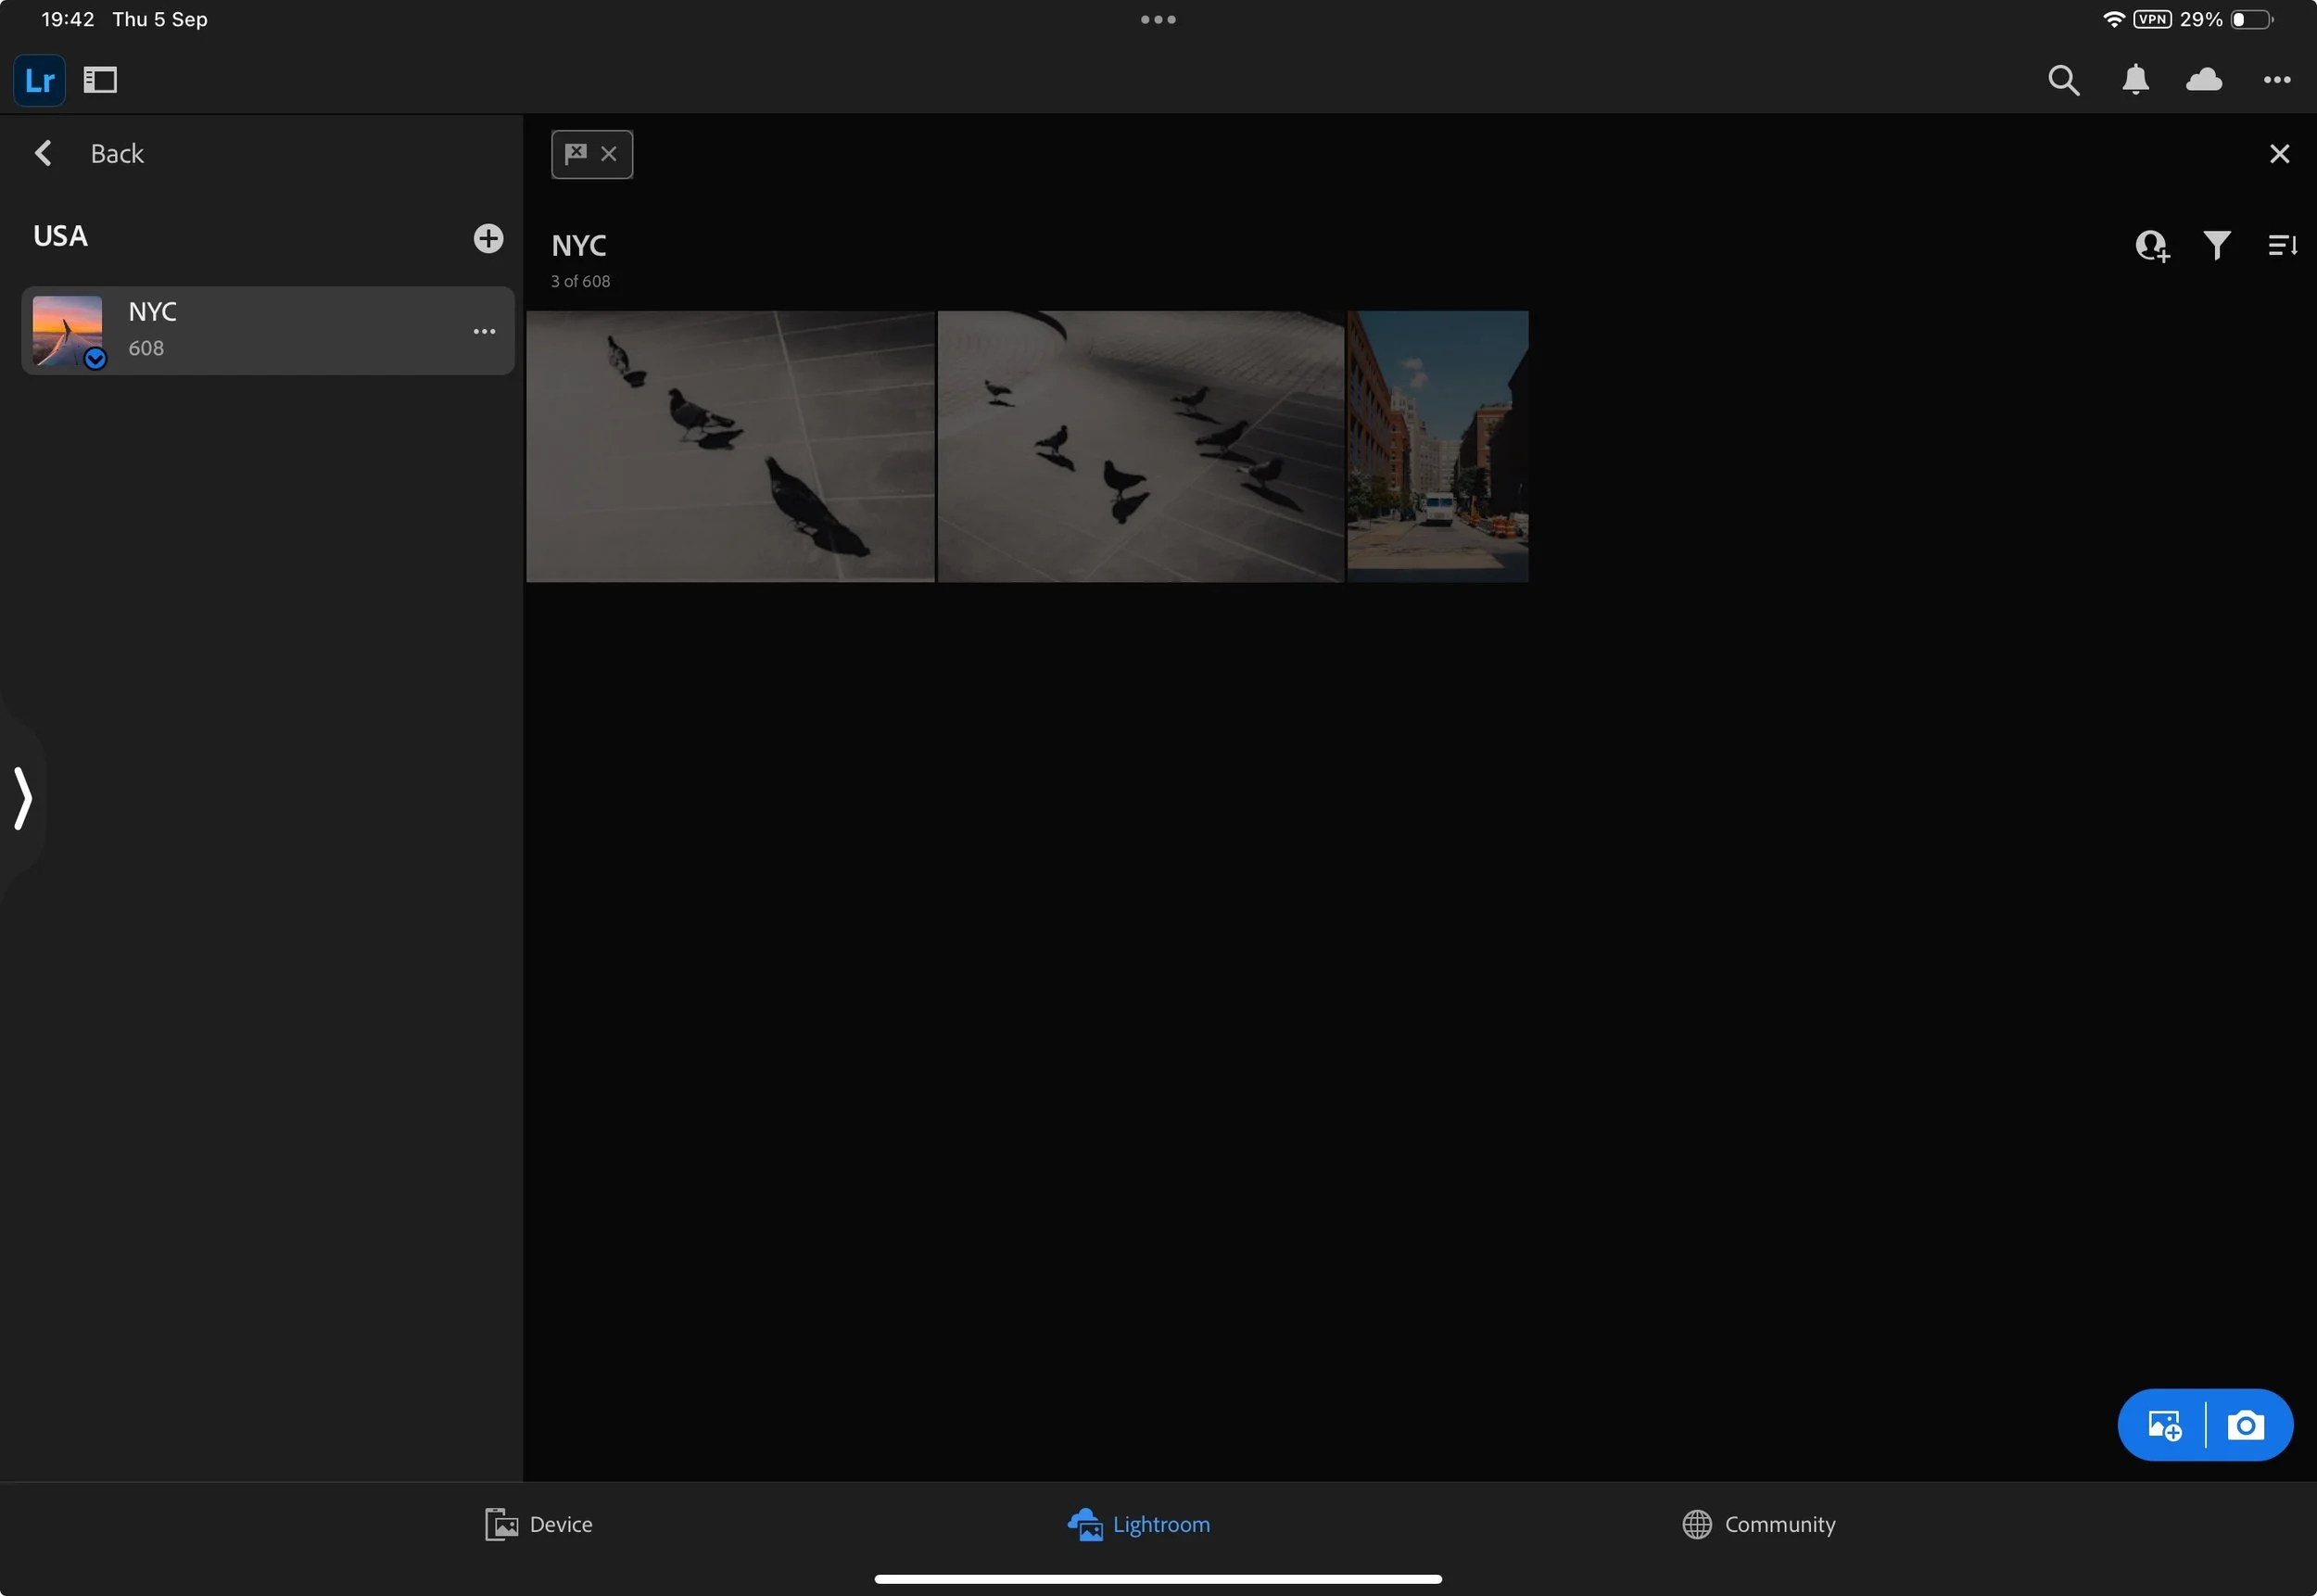The image size is (2317, 1596).
Task: Open the Lightroom Lr home icon
Action: [x=39, y=80]
